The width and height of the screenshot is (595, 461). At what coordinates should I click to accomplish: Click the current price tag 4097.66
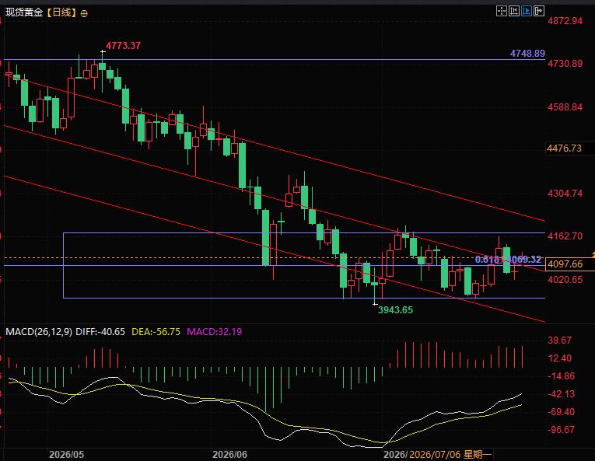(x=565, y=264)
